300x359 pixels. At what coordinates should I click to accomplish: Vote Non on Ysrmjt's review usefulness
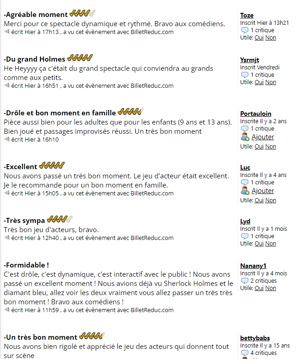coord(271,82)
